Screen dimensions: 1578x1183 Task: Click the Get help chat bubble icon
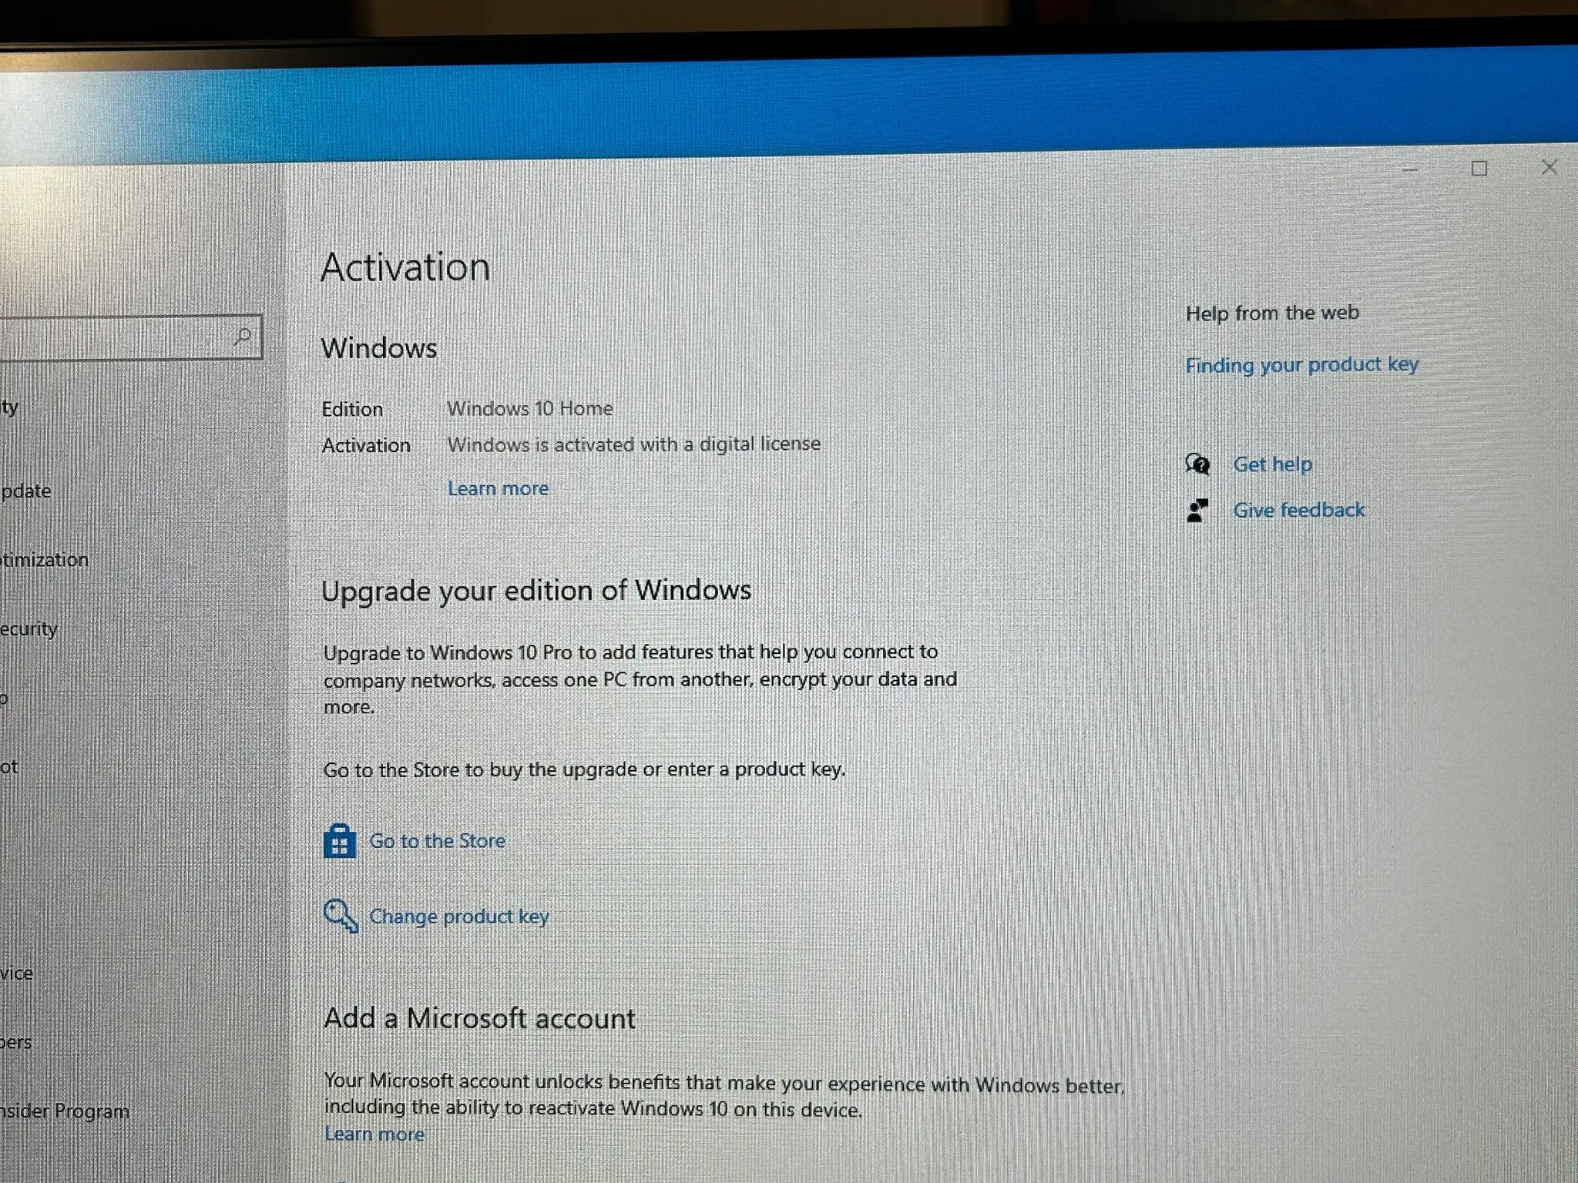pos(1197,464)
